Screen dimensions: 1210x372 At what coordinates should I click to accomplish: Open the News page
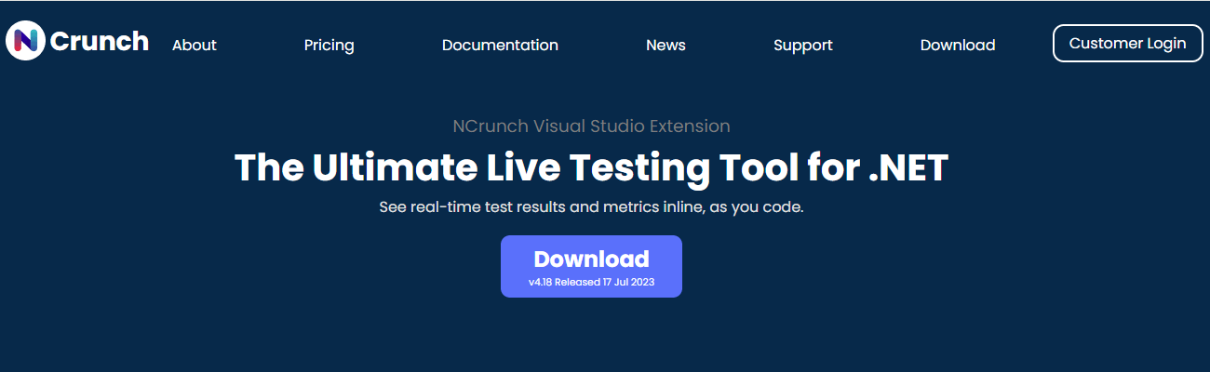tap(665, 45)
